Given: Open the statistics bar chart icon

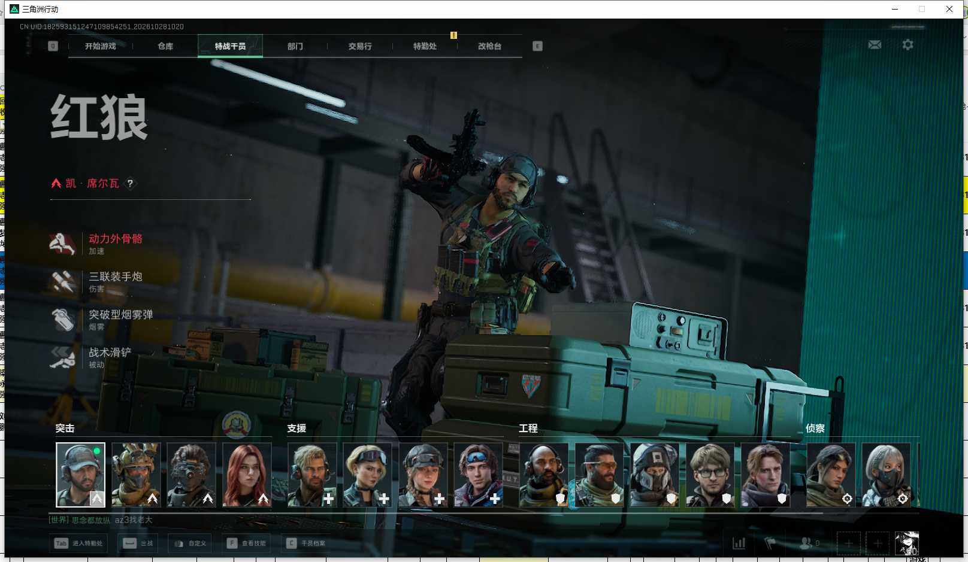Looking at the screenshot, I should 739,543.
